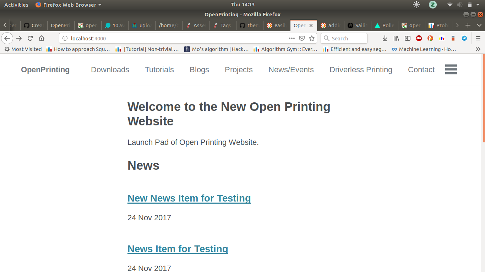Switch to the Sailing browser tab
Viewport: 485px width, 272px height.
(358, 25)
